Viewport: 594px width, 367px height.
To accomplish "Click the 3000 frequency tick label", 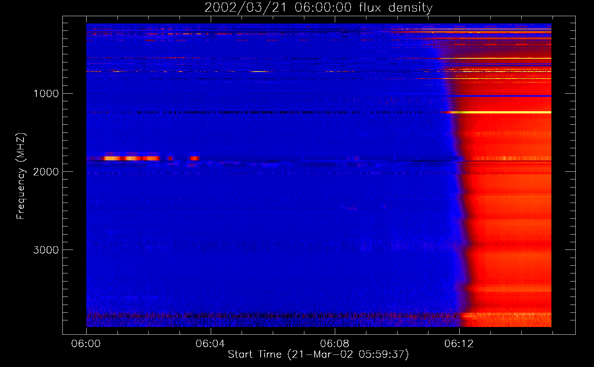I will tap(46, 250).
